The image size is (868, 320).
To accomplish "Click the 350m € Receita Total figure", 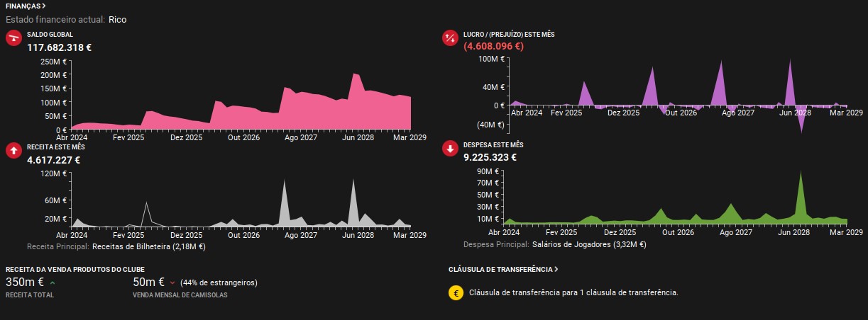I will click(x=26, y=282).
